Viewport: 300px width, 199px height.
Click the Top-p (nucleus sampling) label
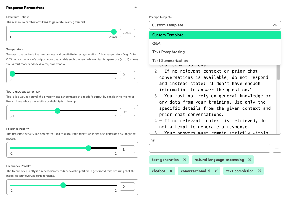[x=23, y=92]
